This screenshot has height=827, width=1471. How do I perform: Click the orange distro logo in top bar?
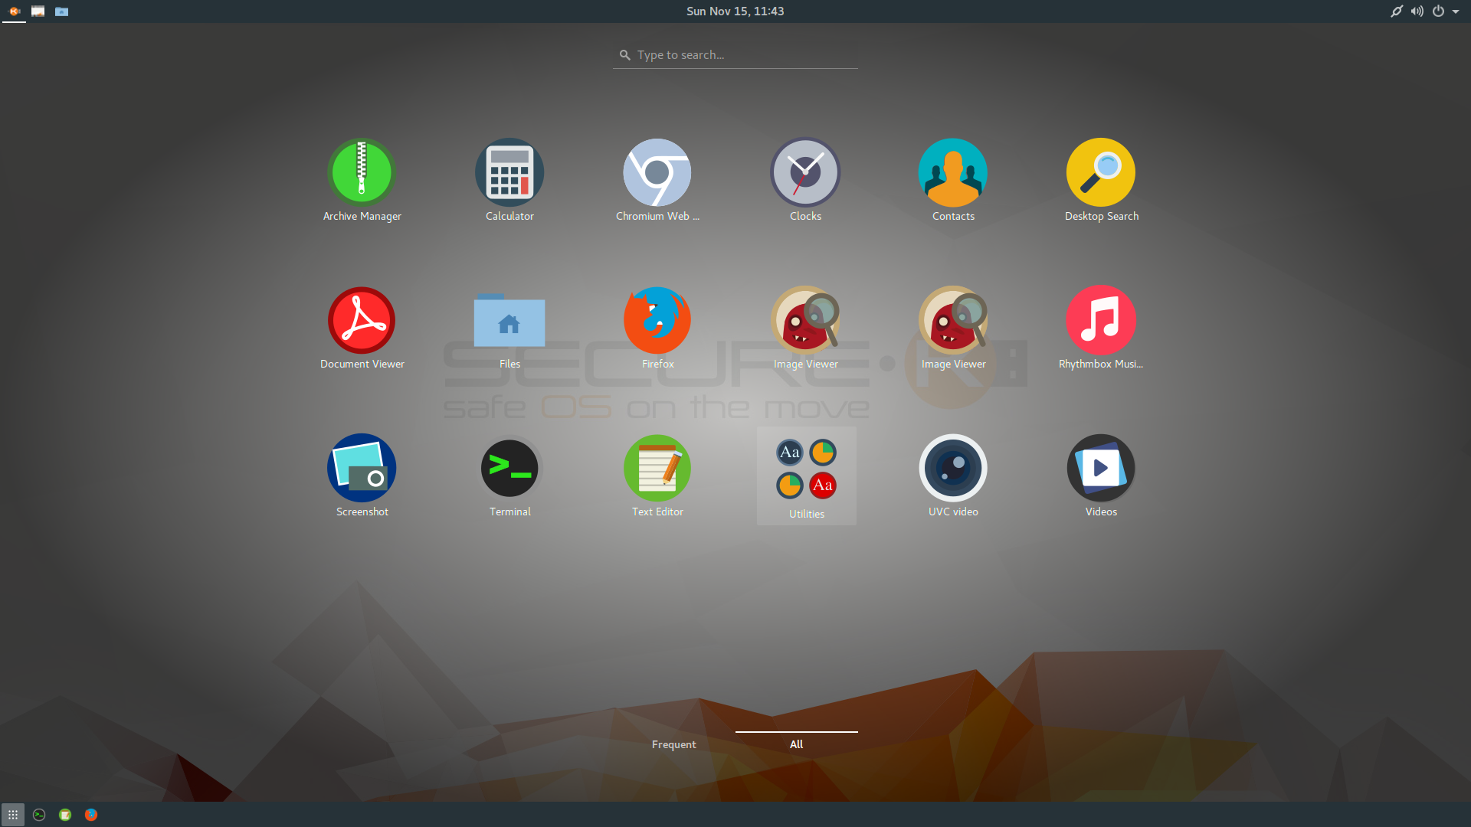14,11
